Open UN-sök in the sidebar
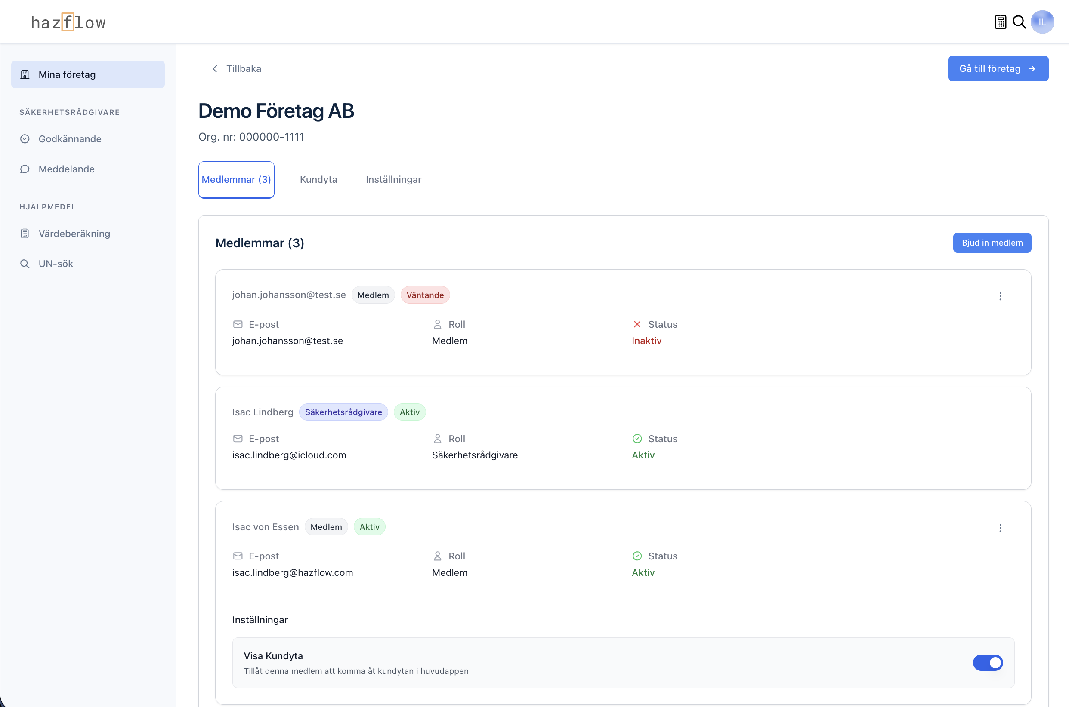Viewport: 1069px width, 707px height. point(56,264)
